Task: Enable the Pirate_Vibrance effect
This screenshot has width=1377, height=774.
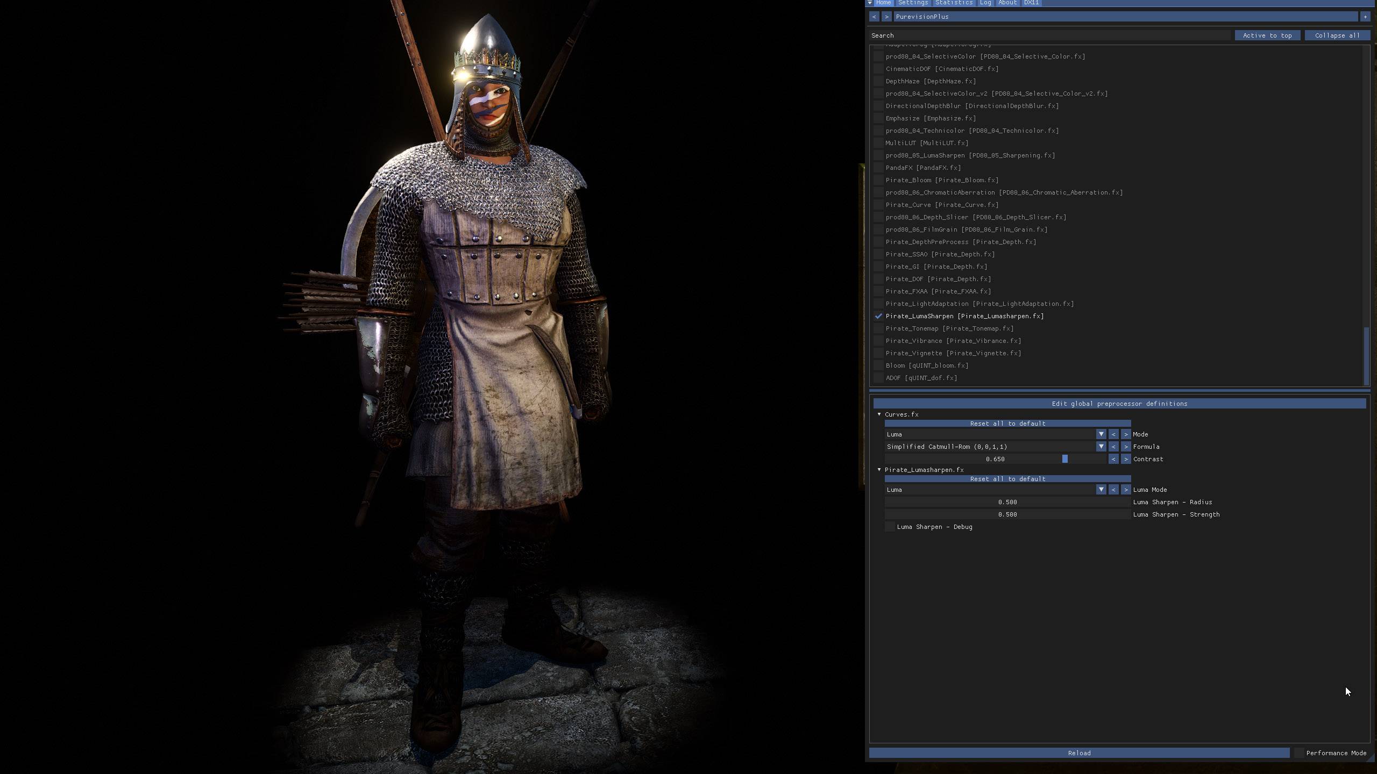Action: (x=878, y=341)
